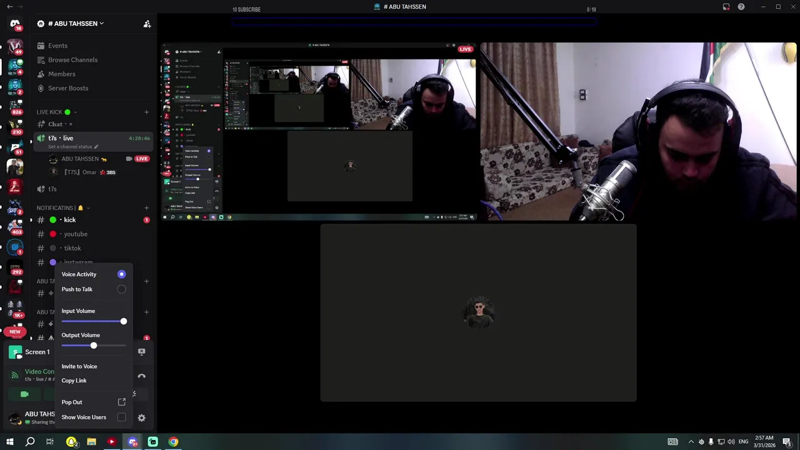
Task: Enable the Show Voice Users checkbox
Action: coord(121,417)
